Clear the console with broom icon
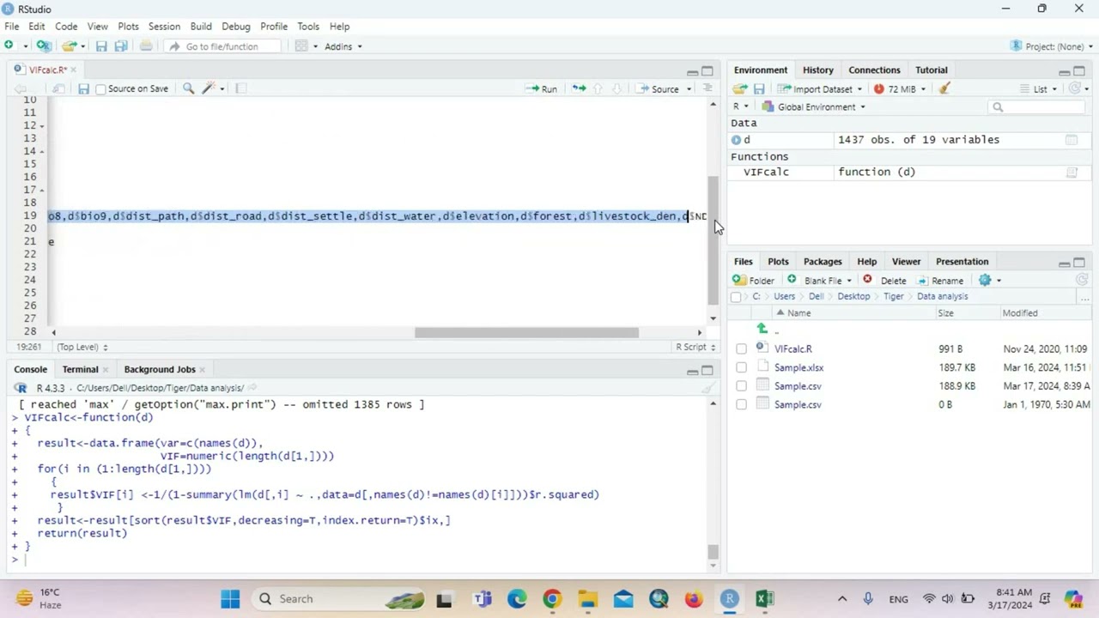The width and height of the screenshot is (1099, 618). click(708, 388)
